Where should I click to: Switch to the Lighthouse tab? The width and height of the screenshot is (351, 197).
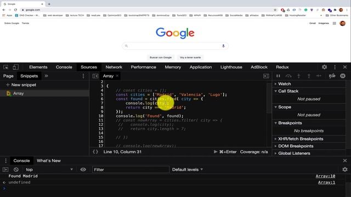[231, 67]
